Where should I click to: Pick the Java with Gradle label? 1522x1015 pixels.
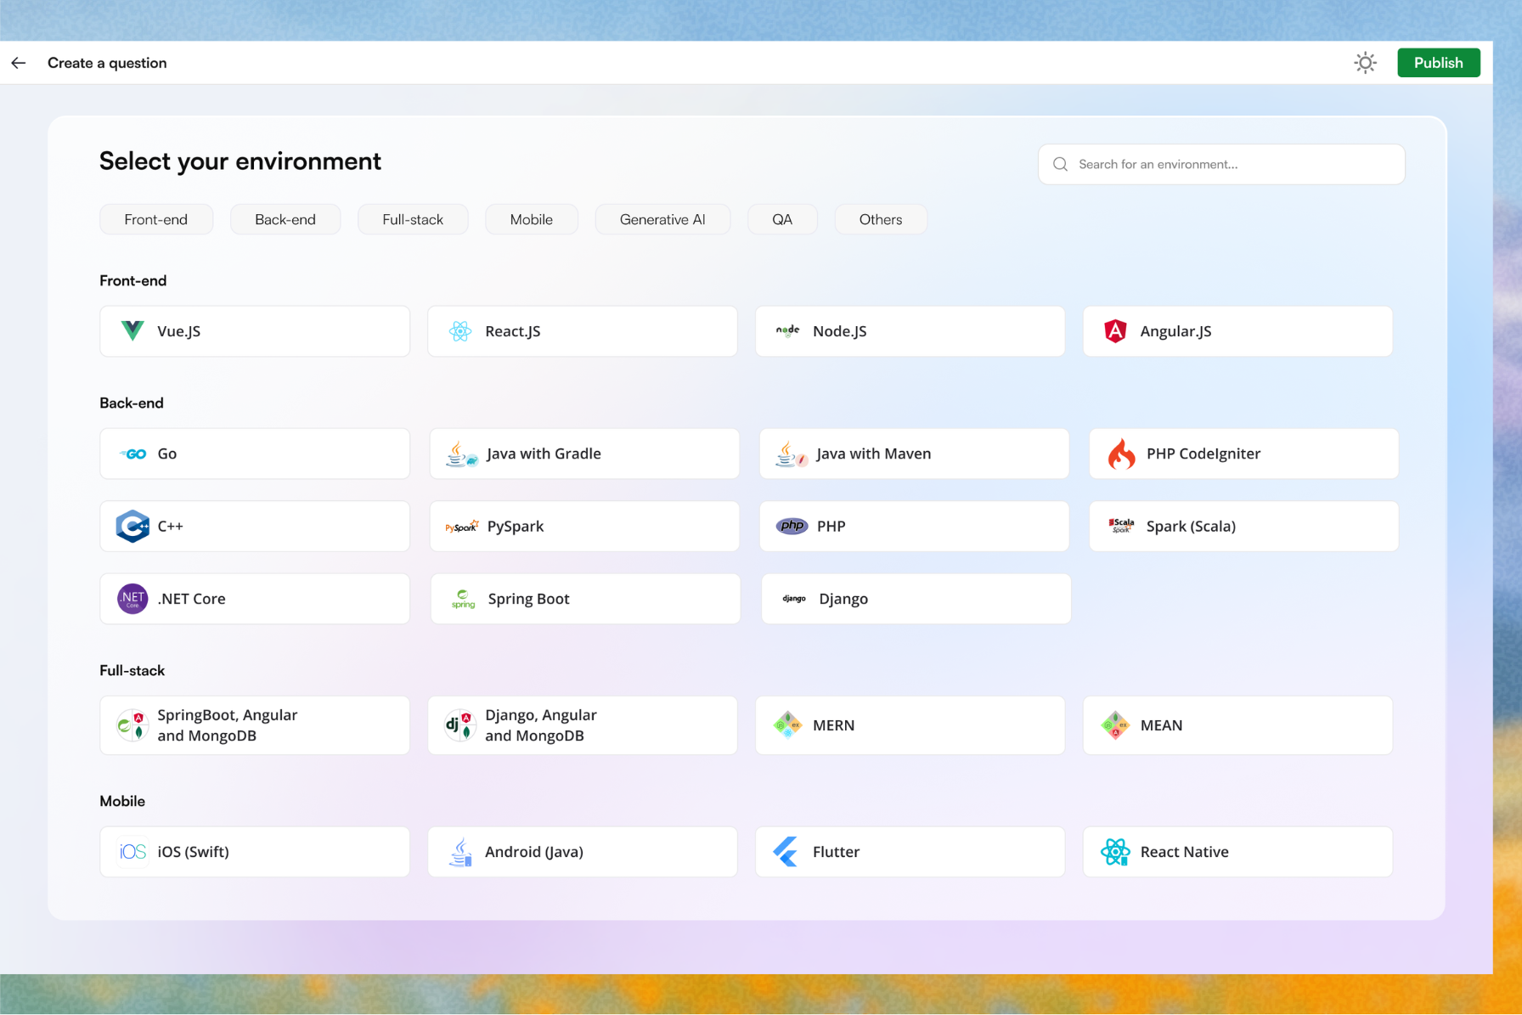(544, 454)
